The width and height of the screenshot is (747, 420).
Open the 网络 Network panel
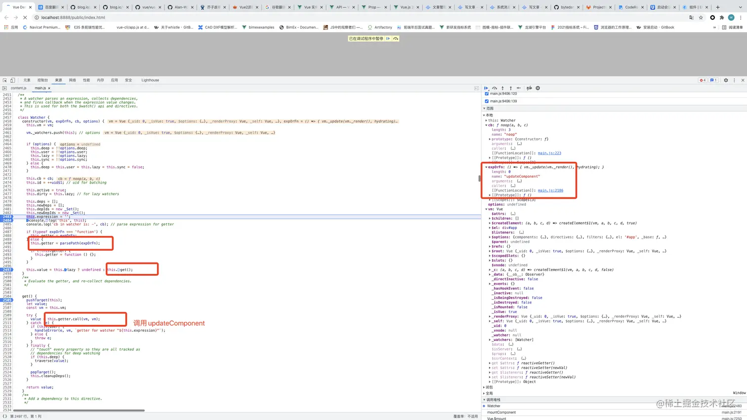point(73,80)
